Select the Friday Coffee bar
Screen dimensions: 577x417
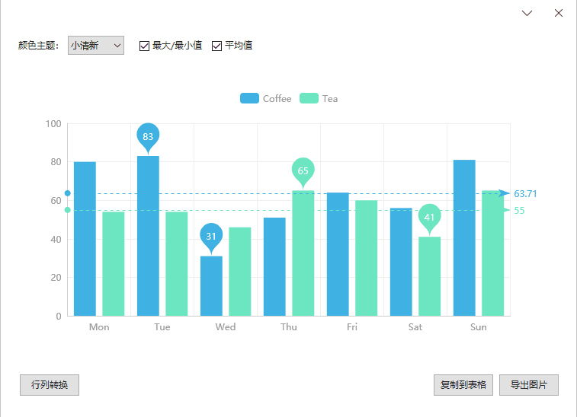(338, 254)
